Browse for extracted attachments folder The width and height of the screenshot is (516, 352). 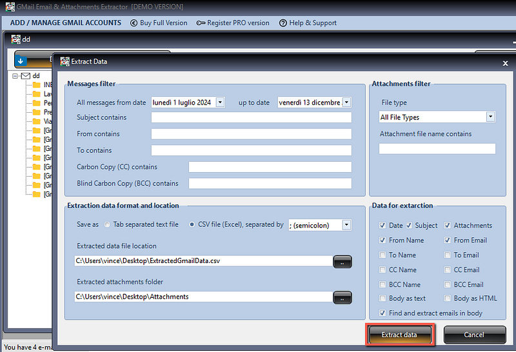click(342, 297)
